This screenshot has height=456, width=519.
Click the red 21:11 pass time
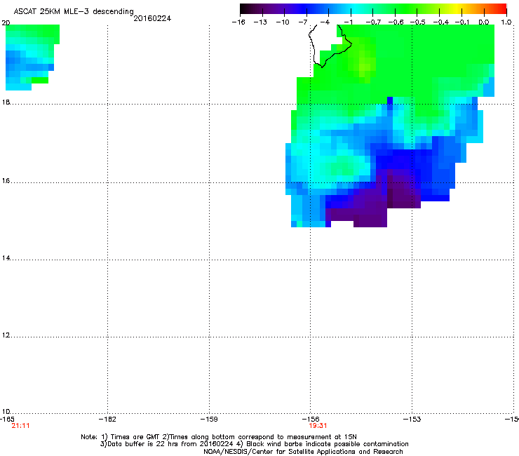tap(20, 426)
